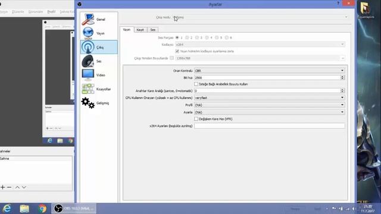381x214 pixels.
Task: Open the Düzenle menu in OBS window
Action: tap(18, 12)
